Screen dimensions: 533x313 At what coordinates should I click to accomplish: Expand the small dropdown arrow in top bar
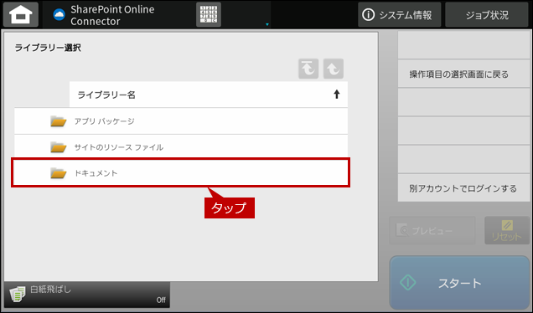(267, 24)
